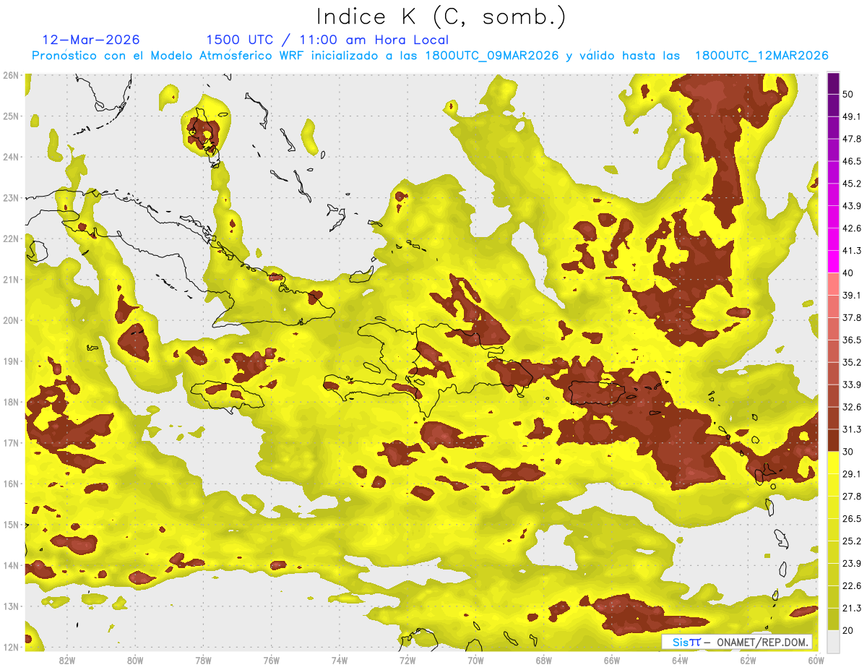The image size is (867, 670).
Task: Click the "SisTT – ONAMET/REP.DOM." credit box
Action: tap(738, 642)
